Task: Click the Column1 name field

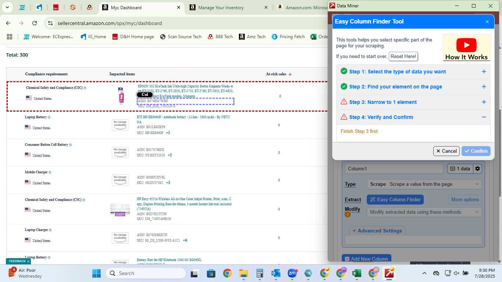Action: [394, 169]
